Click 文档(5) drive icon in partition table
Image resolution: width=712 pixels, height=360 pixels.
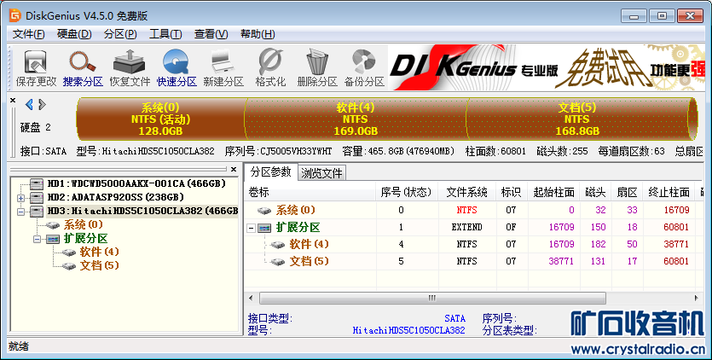277,262
